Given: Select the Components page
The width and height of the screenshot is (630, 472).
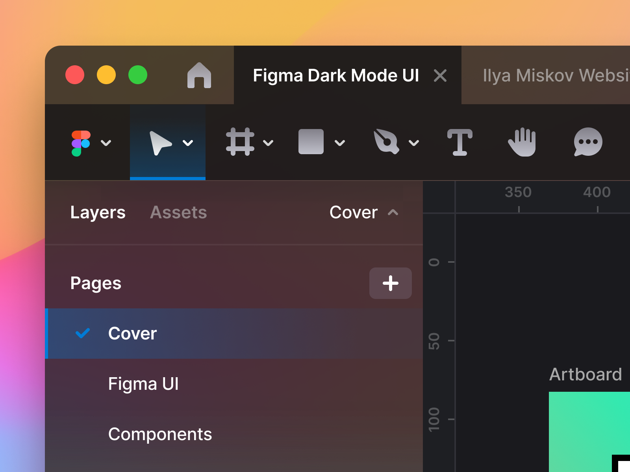Looking at the screenshot, I should coord(160,435).
